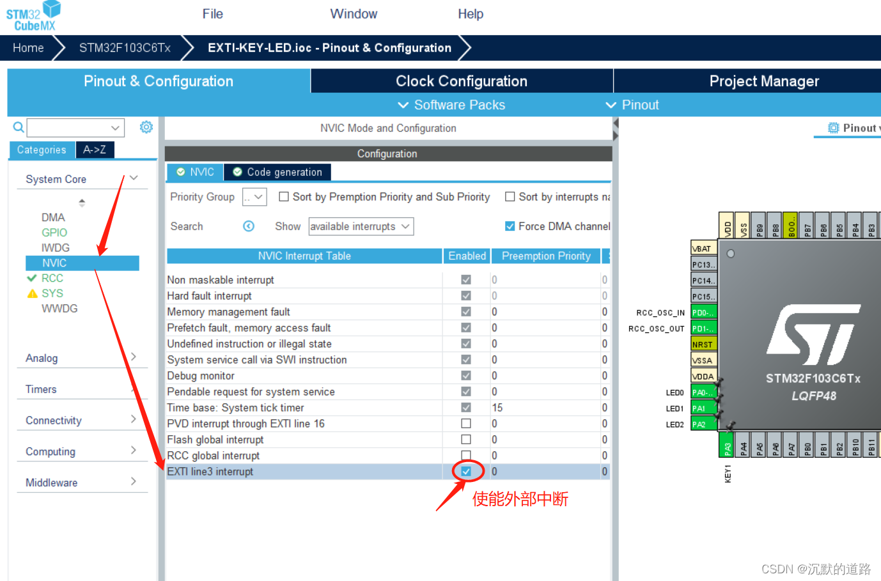
Task: Select the BOOT0 pin on top
Action: coord(790,225)
